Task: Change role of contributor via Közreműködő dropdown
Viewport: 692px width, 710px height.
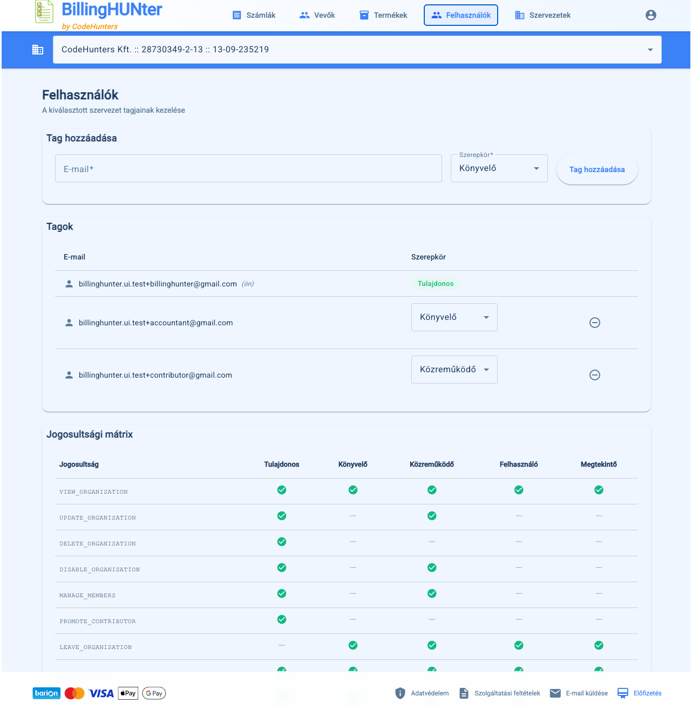Action: 454,370
